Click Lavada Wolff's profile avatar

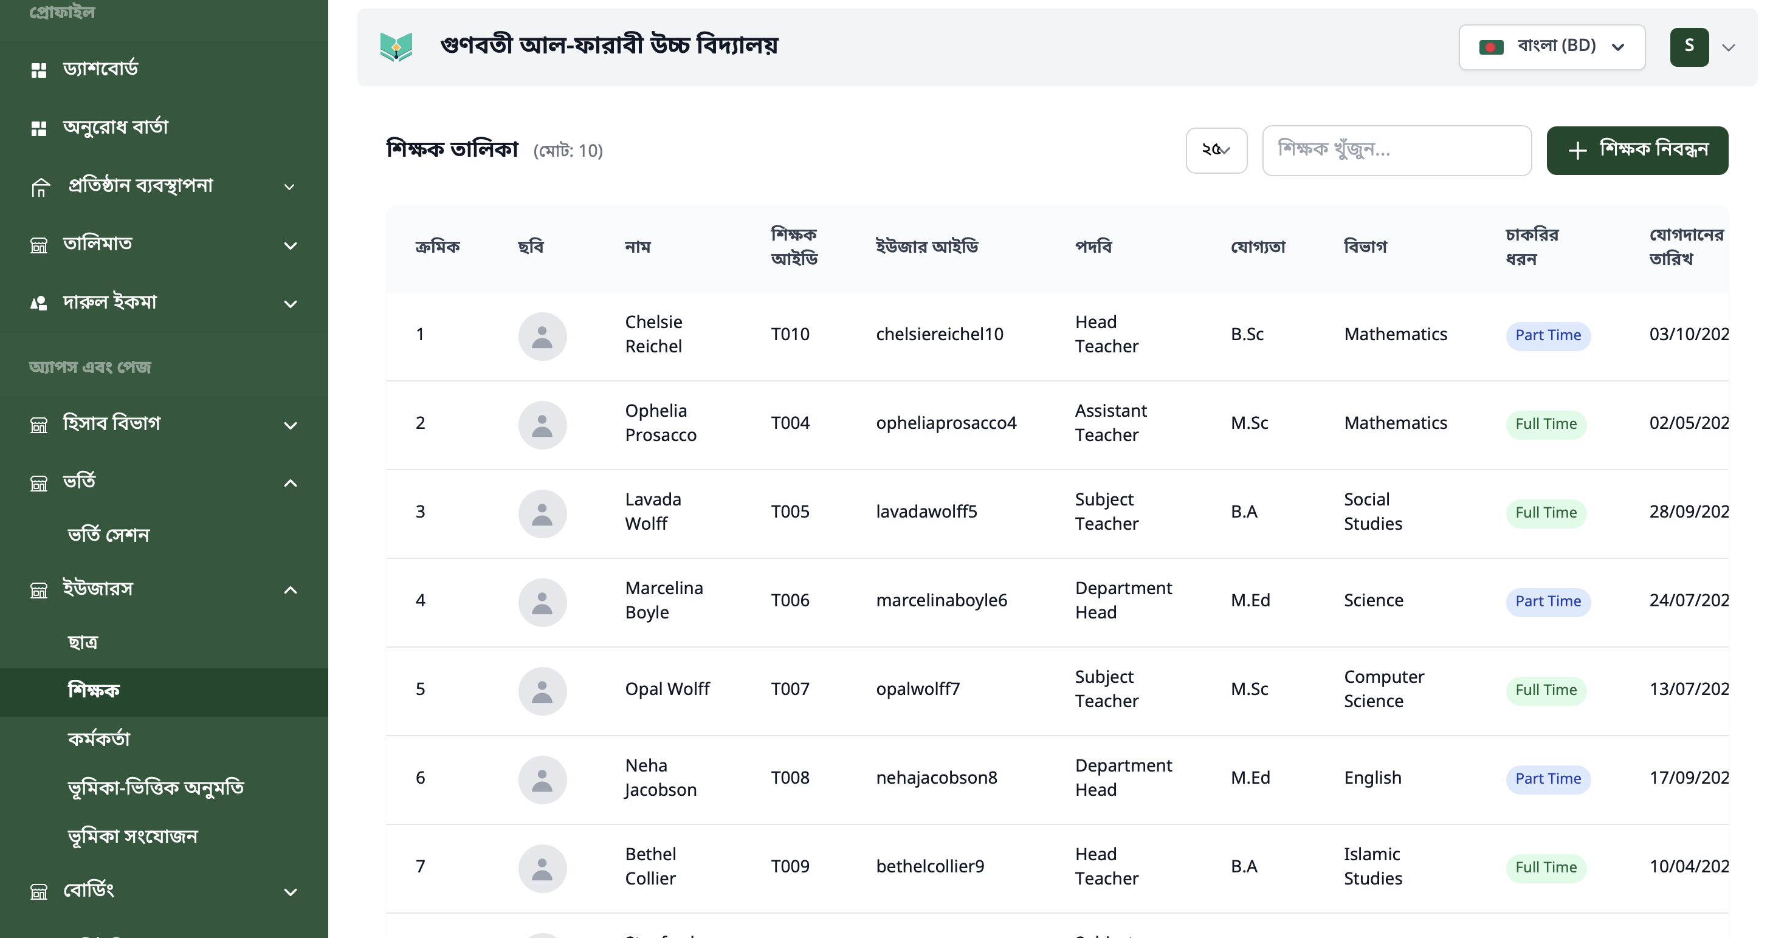pyautogui.click(x=542, y=514)
